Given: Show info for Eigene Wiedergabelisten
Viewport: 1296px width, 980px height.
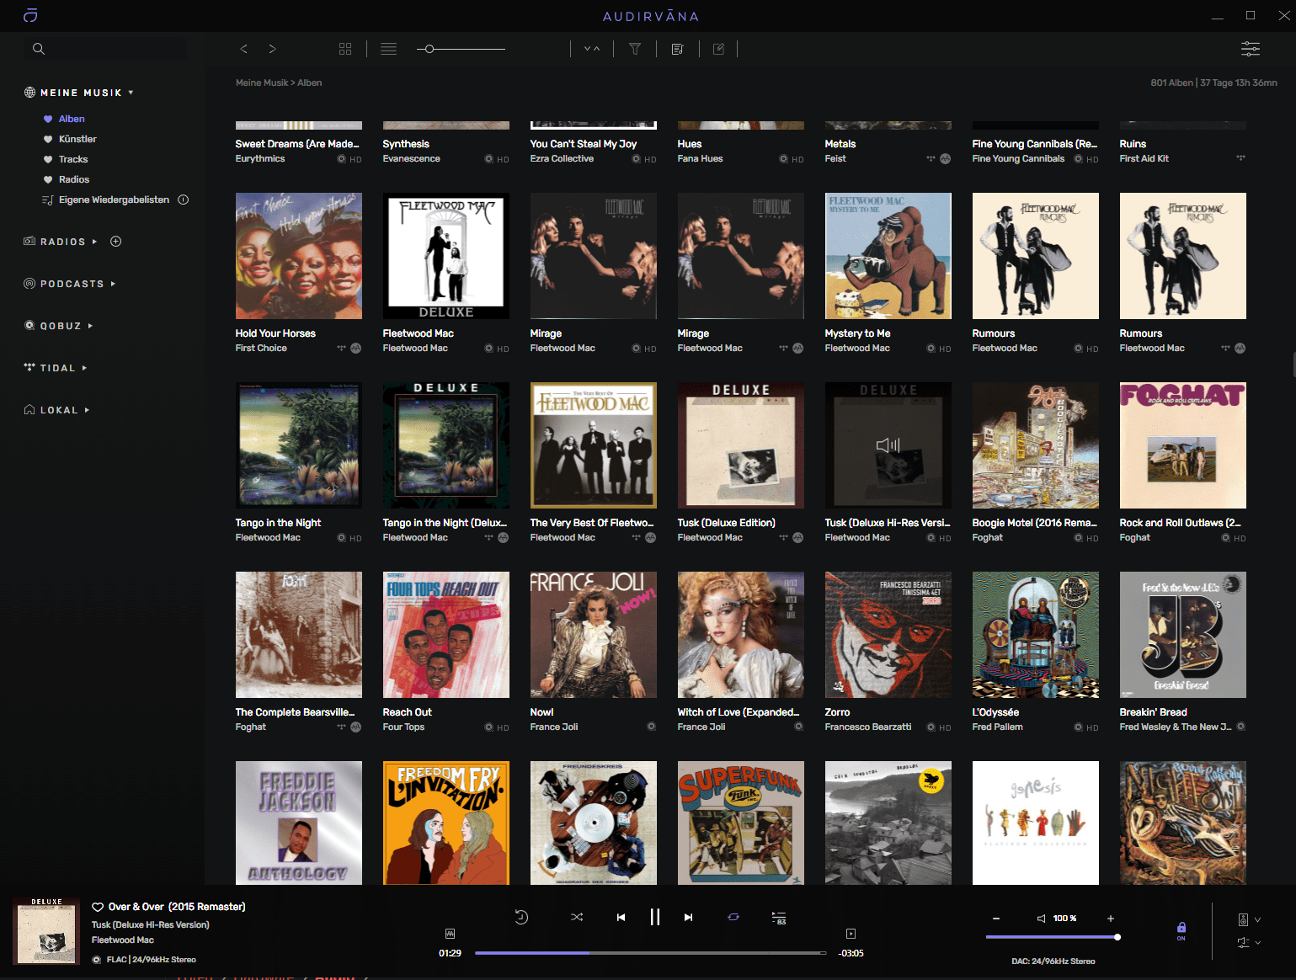Looking at the screenshot, I should pyautogui.click(x=184, y=200).
